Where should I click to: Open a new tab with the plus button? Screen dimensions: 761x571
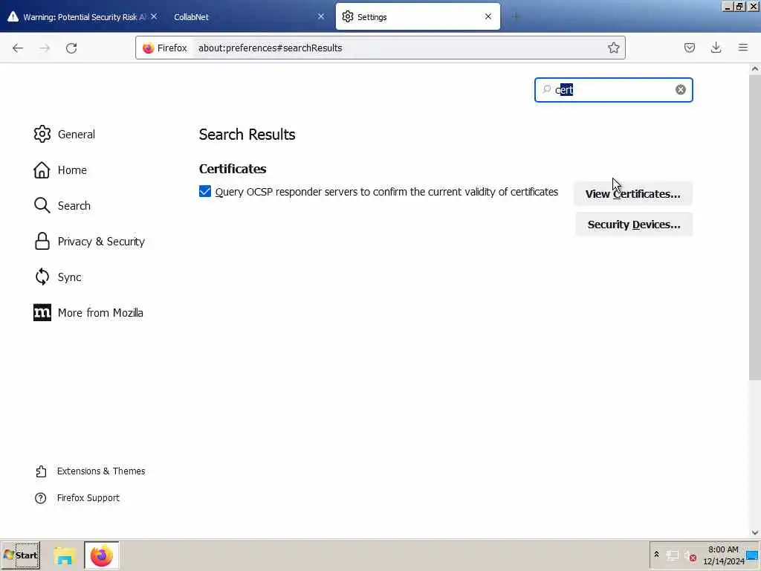coord(516,17)
